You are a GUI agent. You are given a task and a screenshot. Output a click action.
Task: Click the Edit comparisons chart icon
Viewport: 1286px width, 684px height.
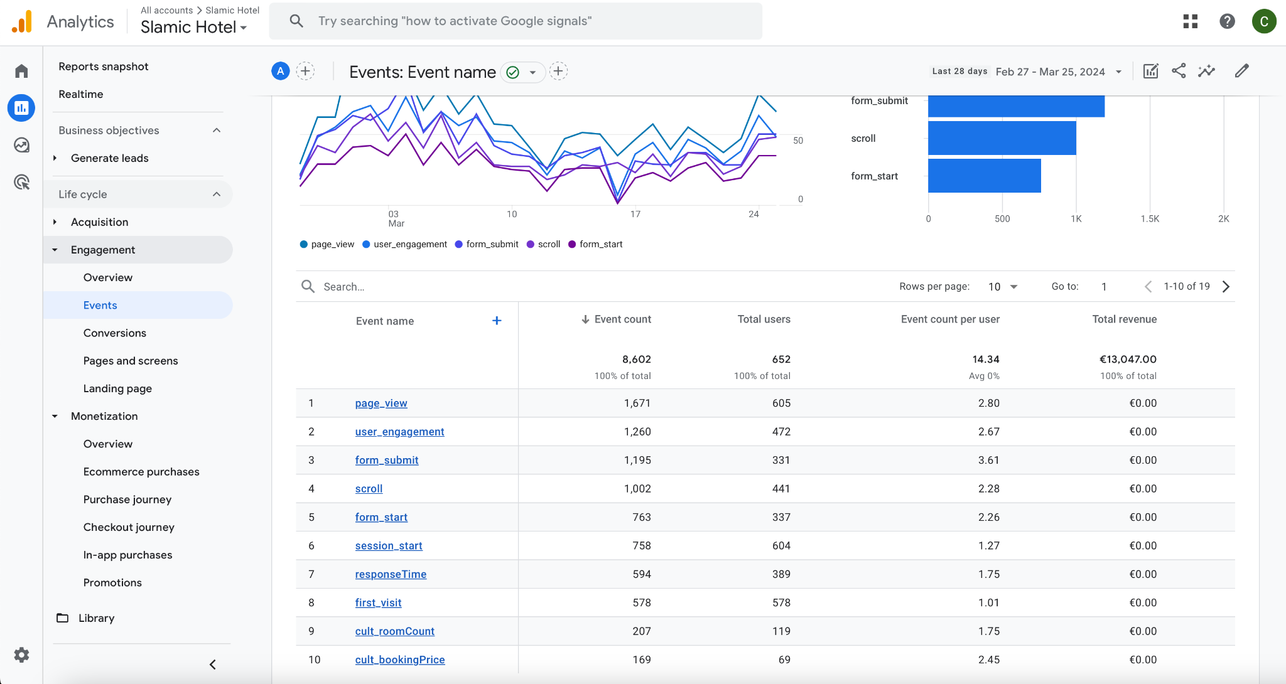(x=1150, y=71)
